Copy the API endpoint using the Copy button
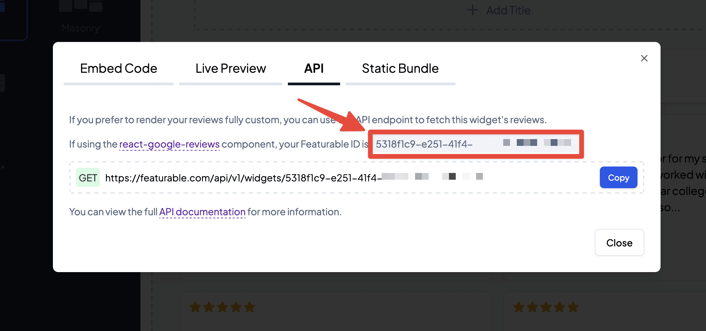706x331 pixels. point(618,177)
